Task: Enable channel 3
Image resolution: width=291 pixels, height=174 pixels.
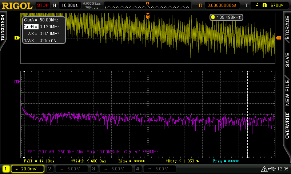Action: point(93,169)
